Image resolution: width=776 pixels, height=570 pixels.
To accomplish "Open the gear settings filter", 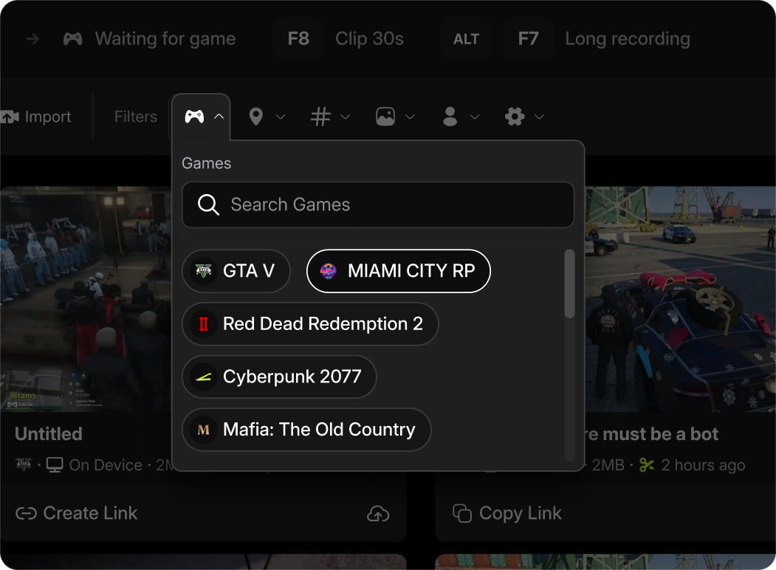I will [x=515, y=117].
